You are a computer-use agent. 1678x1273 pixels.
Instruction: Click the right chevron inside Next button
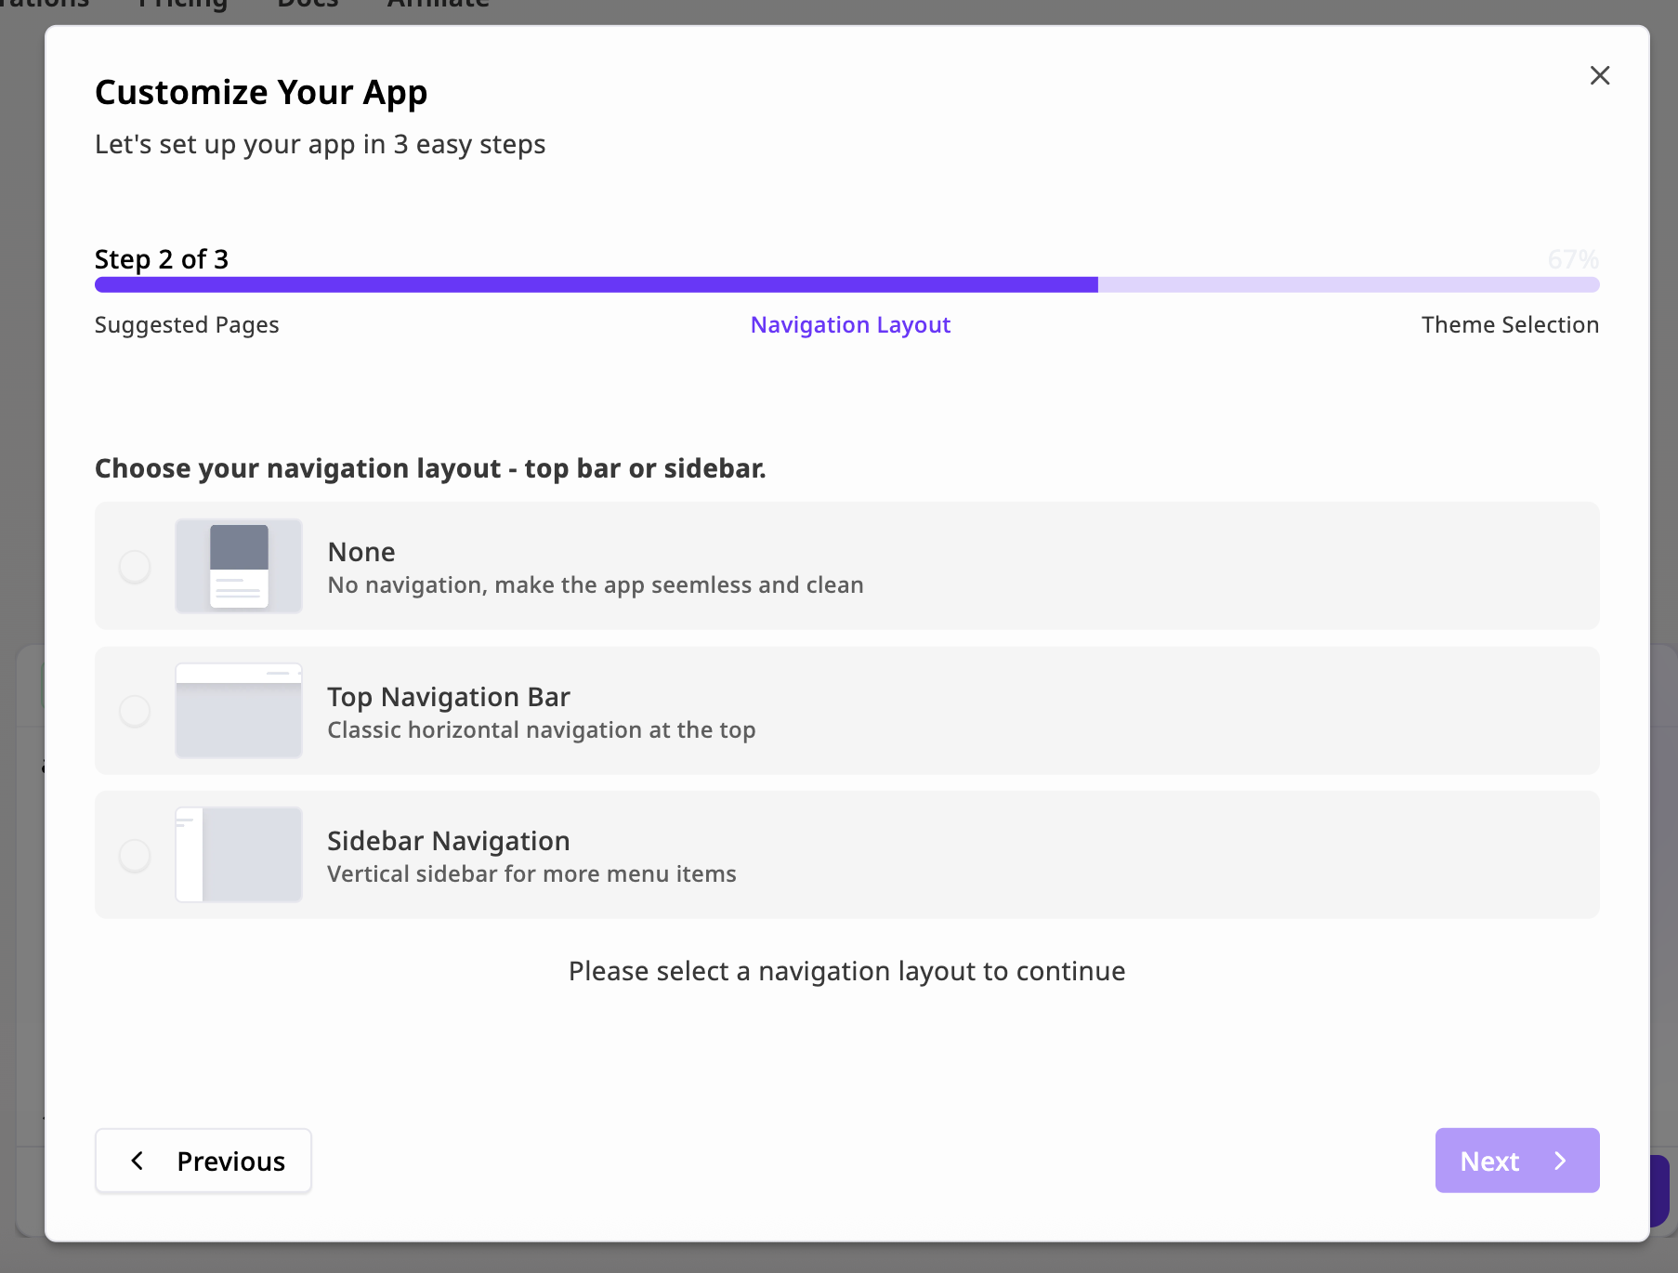[1559, 1161]
